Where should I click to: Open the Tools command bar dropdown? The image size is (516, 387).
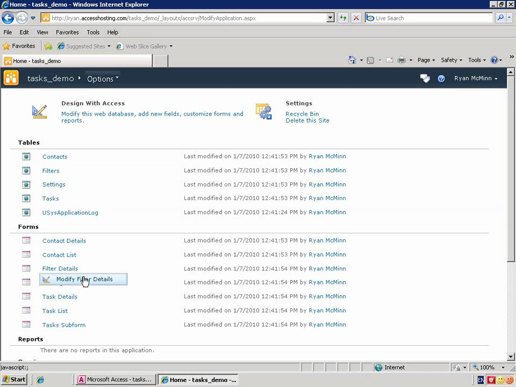tap(477, 60)
